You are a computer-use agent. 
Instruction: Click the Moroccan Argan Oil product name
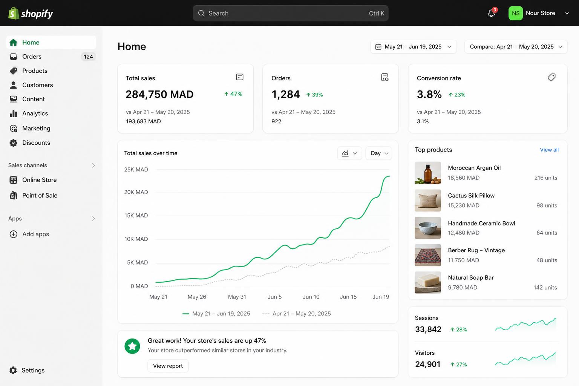(x=474, y=168)
